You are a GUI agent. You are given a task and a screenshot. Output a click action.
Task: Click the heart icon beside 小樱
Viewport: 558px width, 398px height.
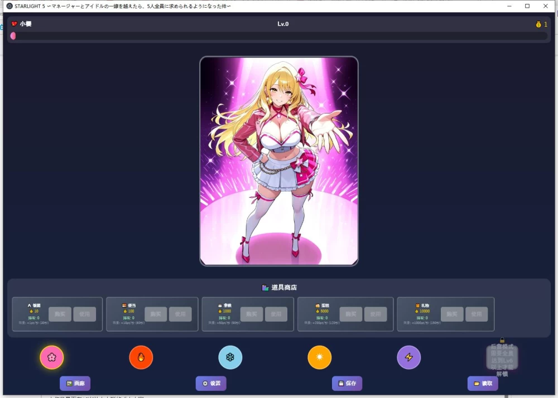[x=15, y=24]
